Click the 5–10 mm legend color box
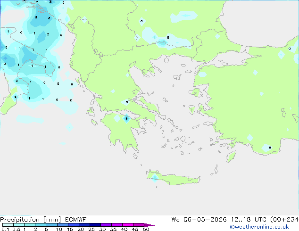The image size is (299, 231). [52, 225]
